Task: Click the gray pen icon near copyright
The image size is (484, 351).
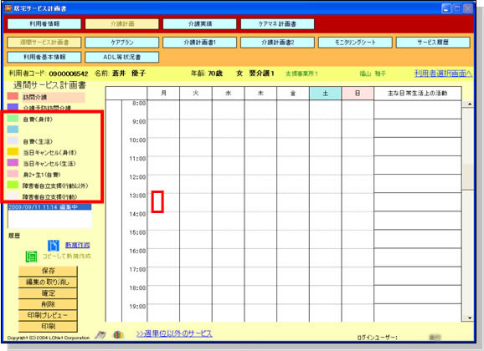Action: click(100, 335)
